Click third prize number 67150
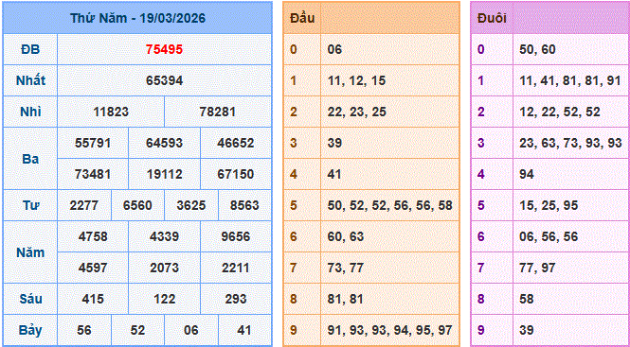Viewport: 630px width, 347px height. pyautogui.click(x=236, y=174)
